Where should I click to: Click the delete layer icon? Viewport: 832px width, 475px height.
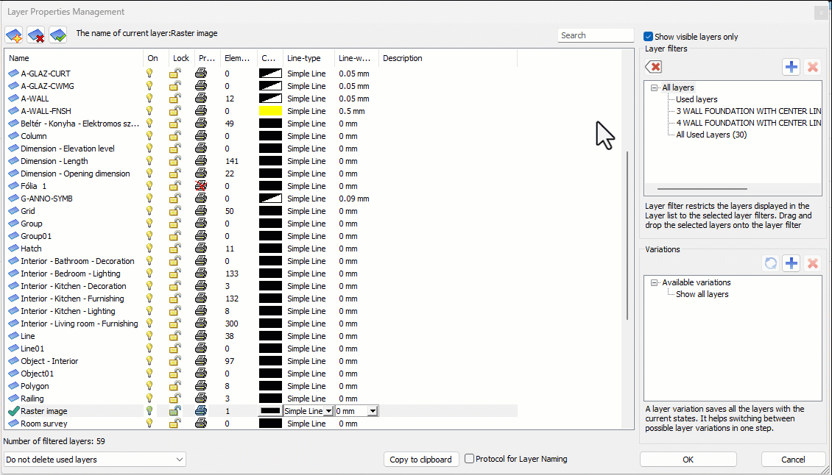[x=36, y=35]
